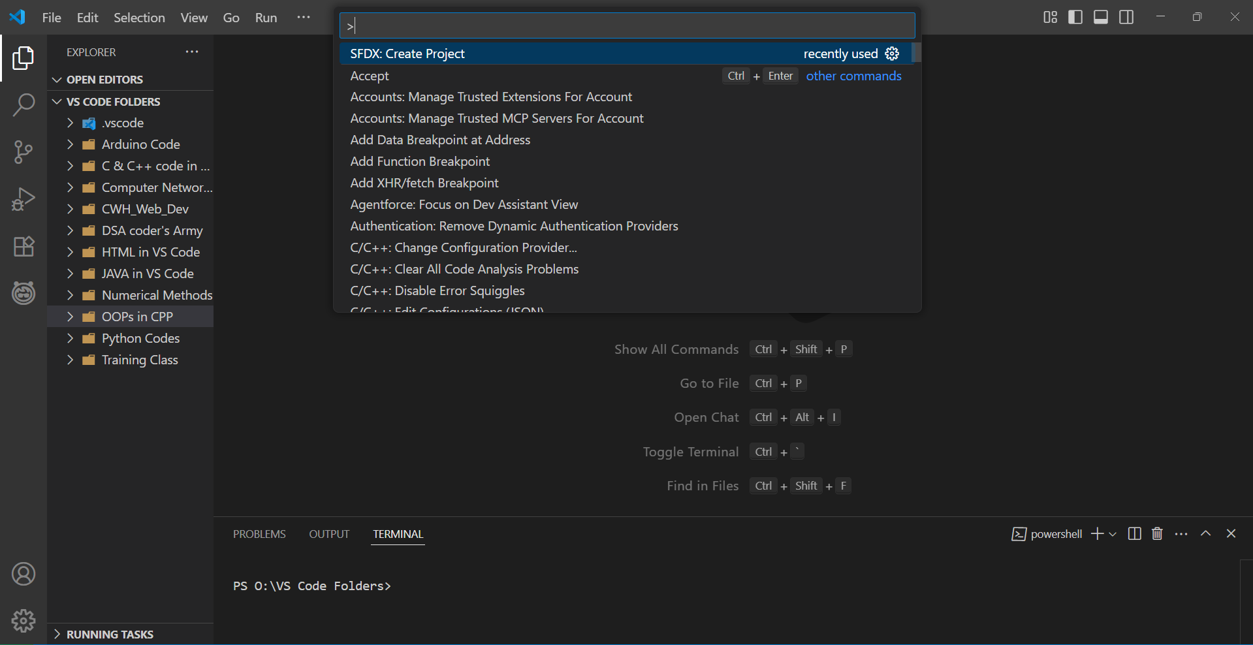Open the Run and Debug view icon

[24, 199]
